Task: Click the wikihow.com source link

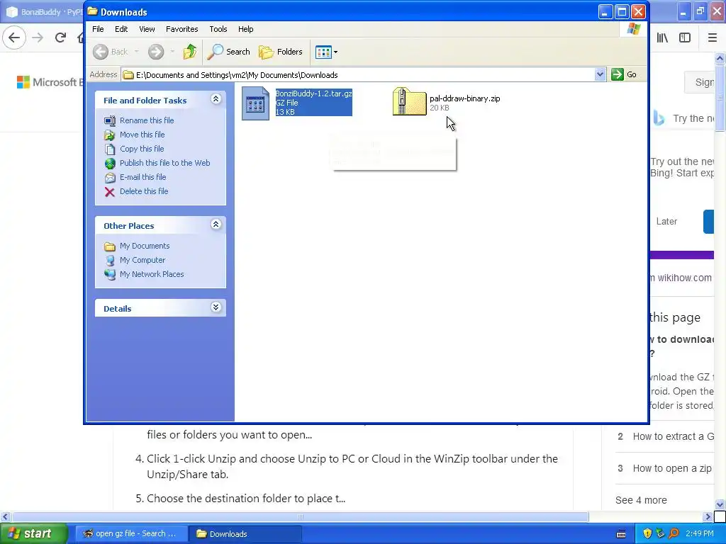Action: coord(684,278)
